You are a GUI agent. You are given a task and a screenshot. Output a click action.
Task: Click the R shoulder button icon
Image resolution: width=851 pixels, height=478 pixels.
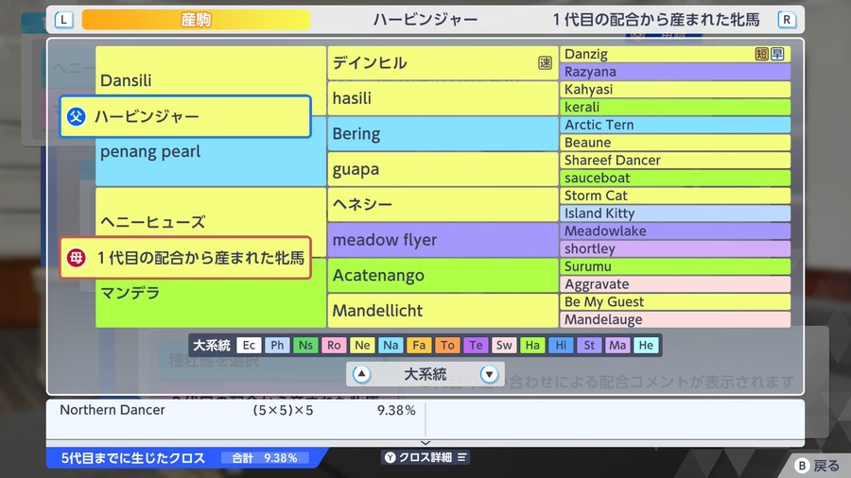(x=787, y=20)
